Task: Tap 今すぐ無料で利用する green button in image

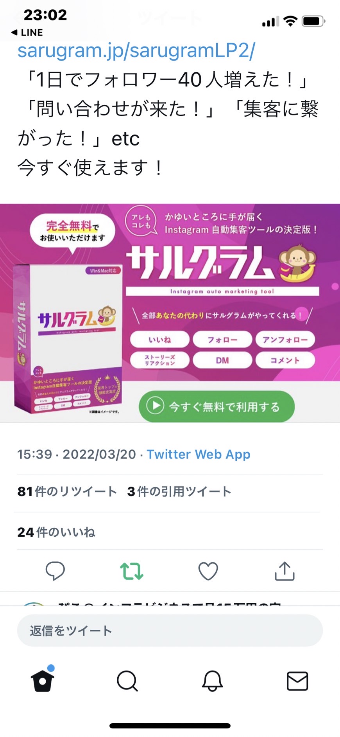Action: (x=217, y=406)
